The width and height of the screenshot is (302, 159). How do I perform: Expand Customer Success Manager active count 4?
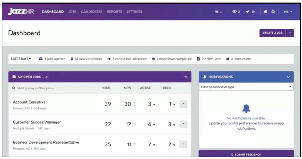[x=151, y=124]
